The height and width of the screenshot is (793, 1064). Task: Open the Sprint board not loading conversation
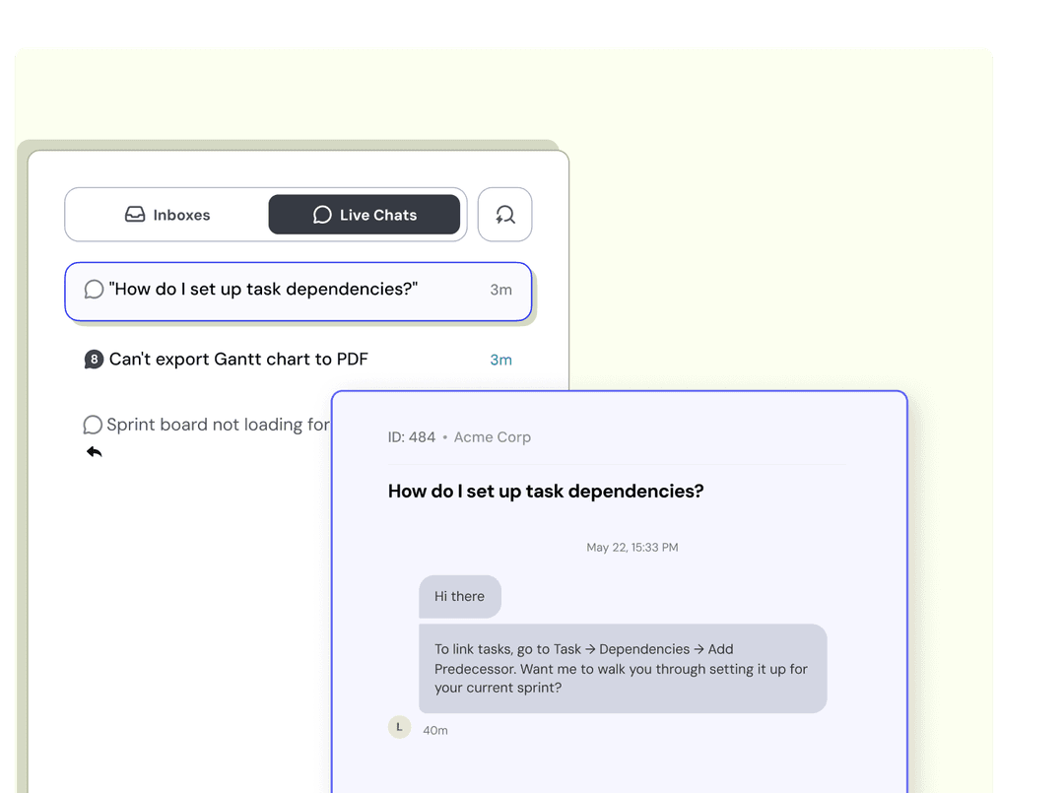(218, 425)
